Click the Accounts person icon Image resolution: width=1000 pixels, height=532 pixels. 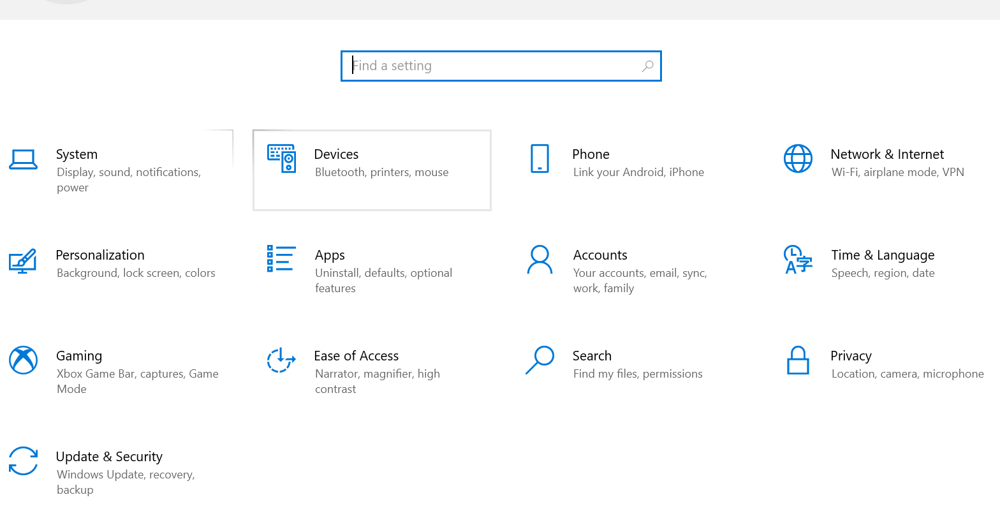pos(540,259)
